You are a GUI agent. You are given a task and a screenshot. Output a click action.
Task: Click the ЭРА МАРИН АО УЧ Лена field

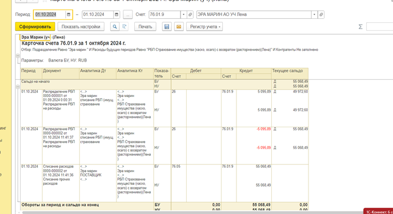[254, 14]
